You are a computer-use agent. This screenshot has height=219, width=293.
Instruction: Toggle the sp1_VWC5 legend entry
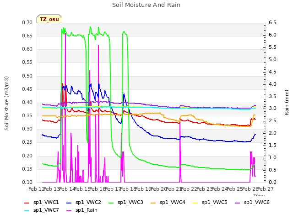click(x=210, y=203)
